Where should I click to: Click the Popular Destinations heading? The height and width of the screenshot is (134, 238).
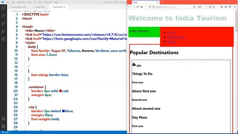click(154, 52)
